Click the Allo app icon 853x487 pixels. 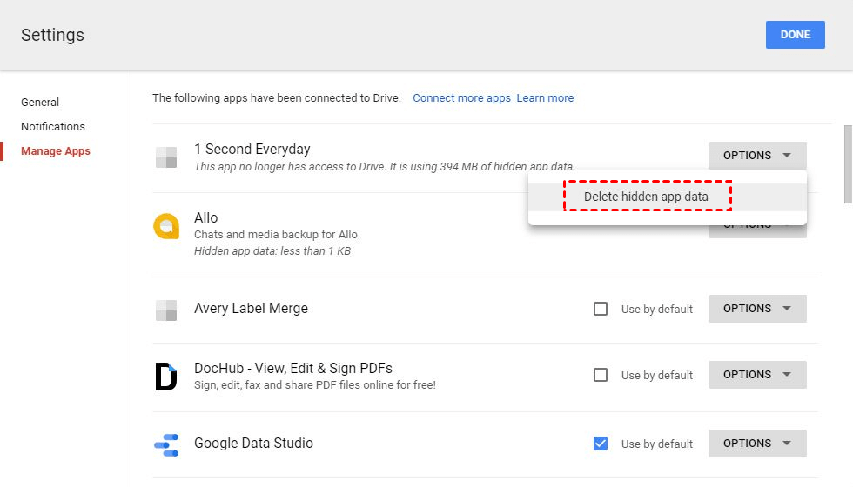coord(166,226)
